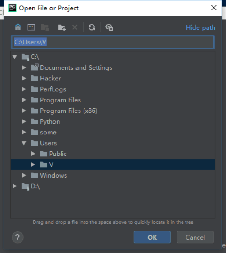The image size is (226, 253).
Task: Expand the Program Files folder arrow
Action: coord(24,100)
